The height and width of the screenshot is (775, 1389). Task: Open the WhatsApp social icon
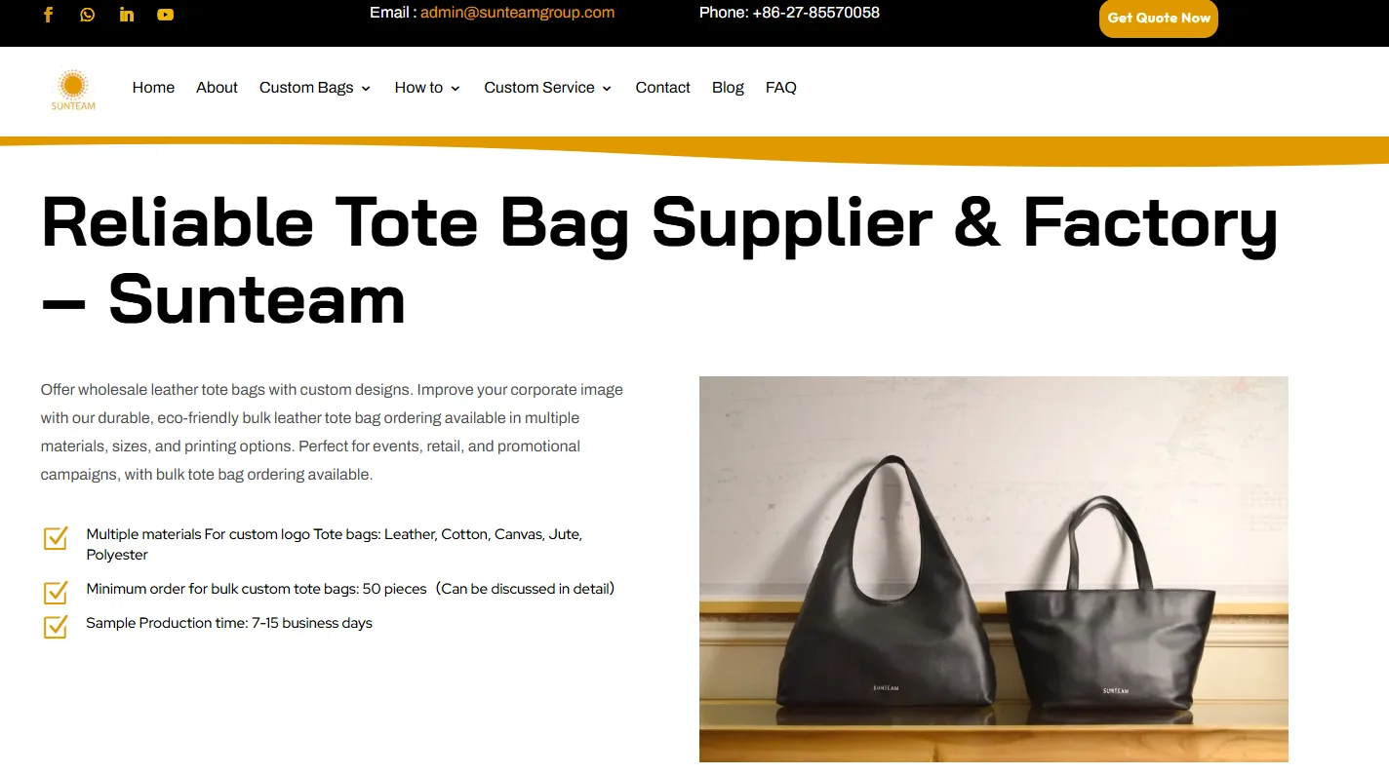[88, 15]
